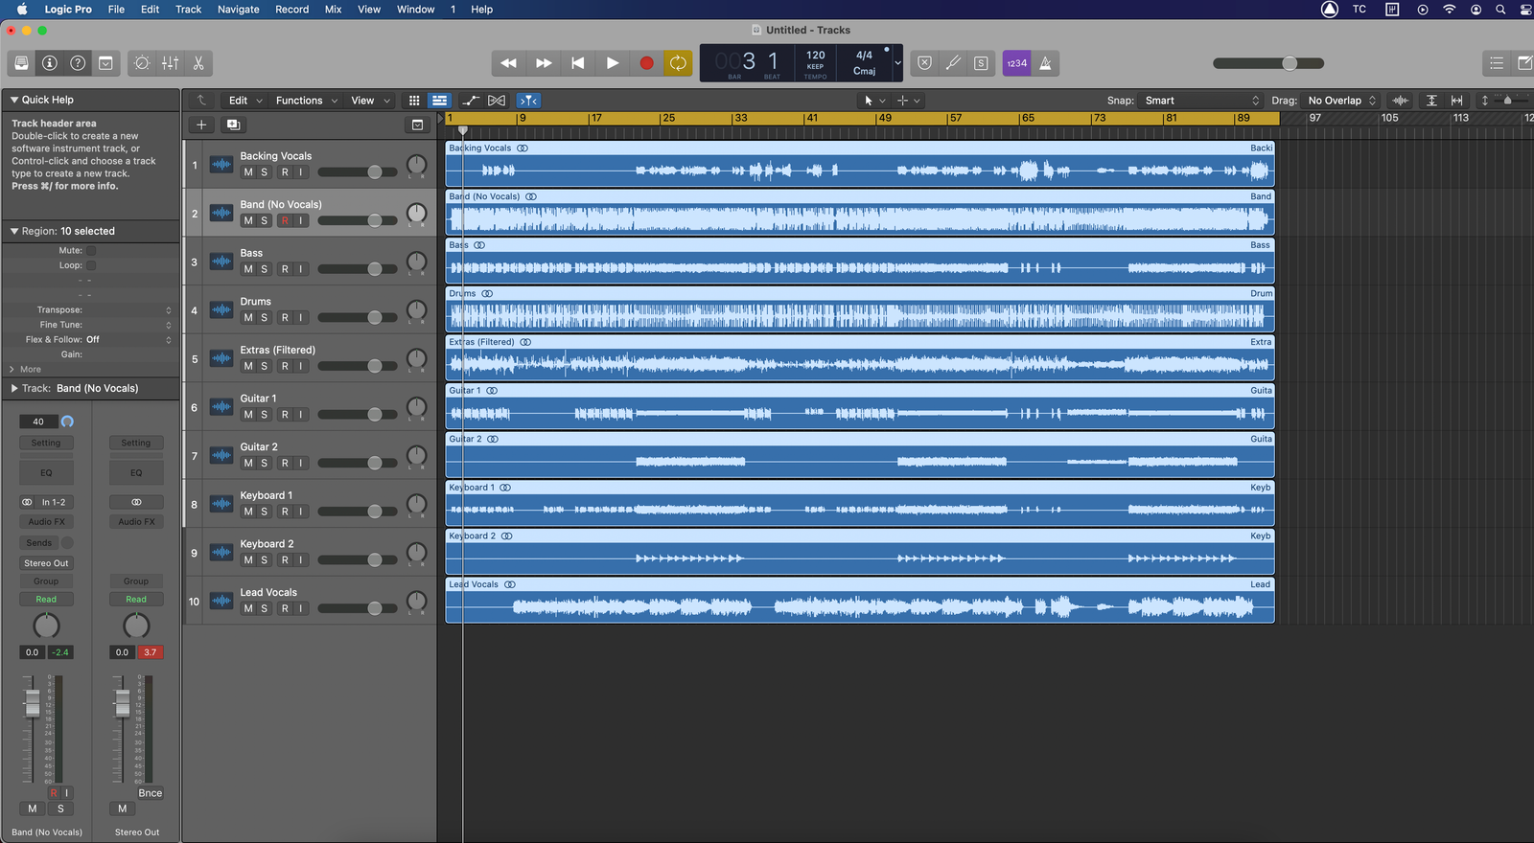Mute the Backing Vocals track

click(x=248, y=172)
